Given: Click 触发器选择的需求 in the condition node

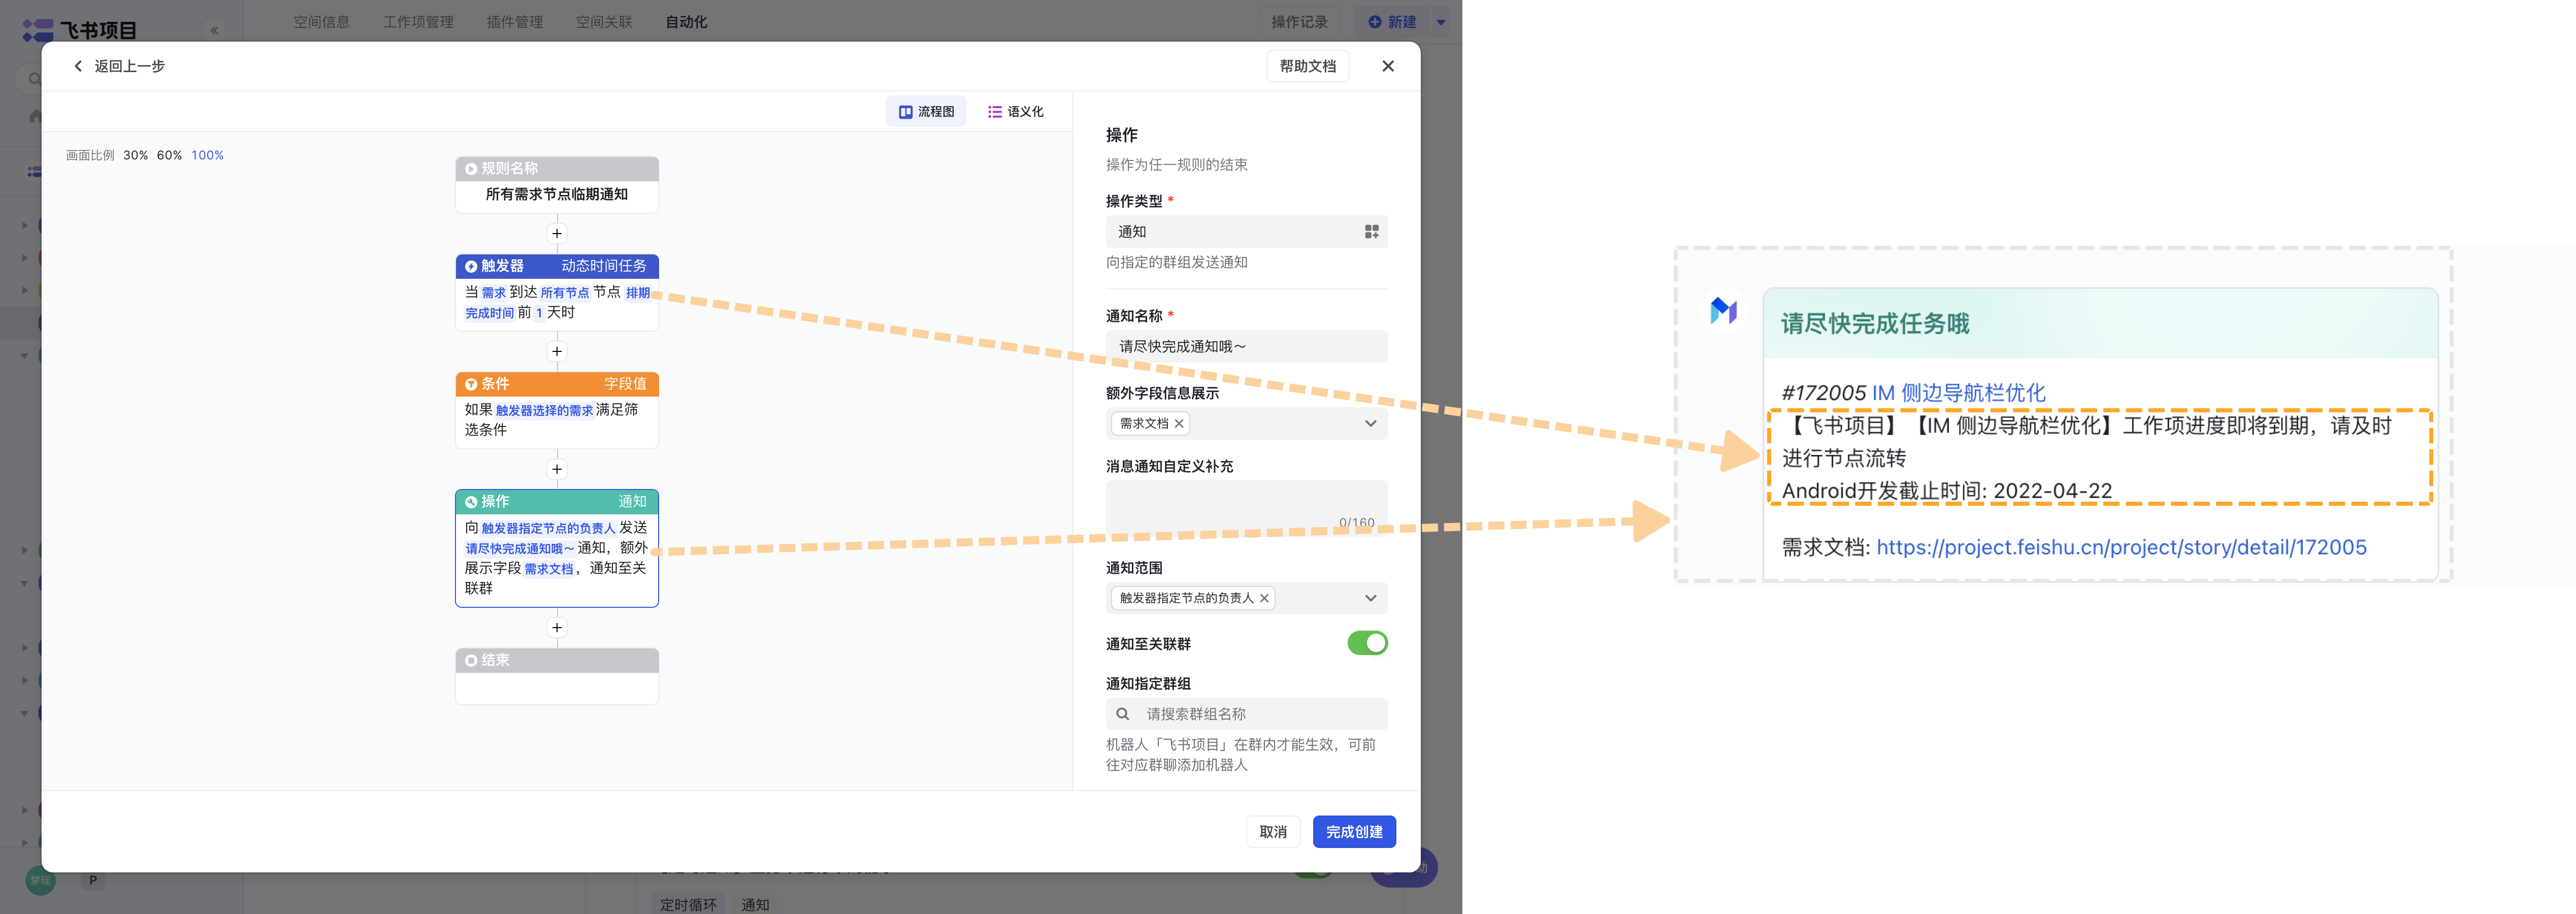Looking at the screenshot, I should point(544,411).
